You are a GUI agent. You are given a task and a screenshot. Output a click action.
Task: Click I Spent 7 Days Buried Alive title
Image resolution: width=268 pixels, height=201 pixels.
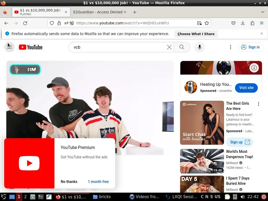(x=238, y=181)
